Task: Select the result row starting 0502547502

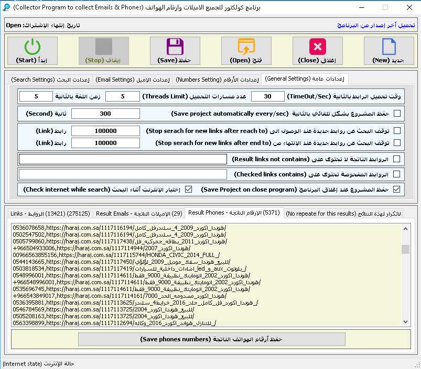Action: click(120, 234)
